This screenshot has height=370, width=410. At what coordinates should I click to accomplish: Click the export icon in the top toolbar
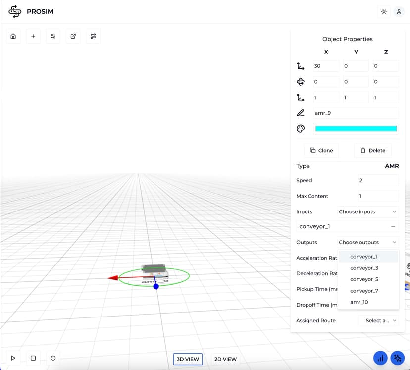(73, 36)
